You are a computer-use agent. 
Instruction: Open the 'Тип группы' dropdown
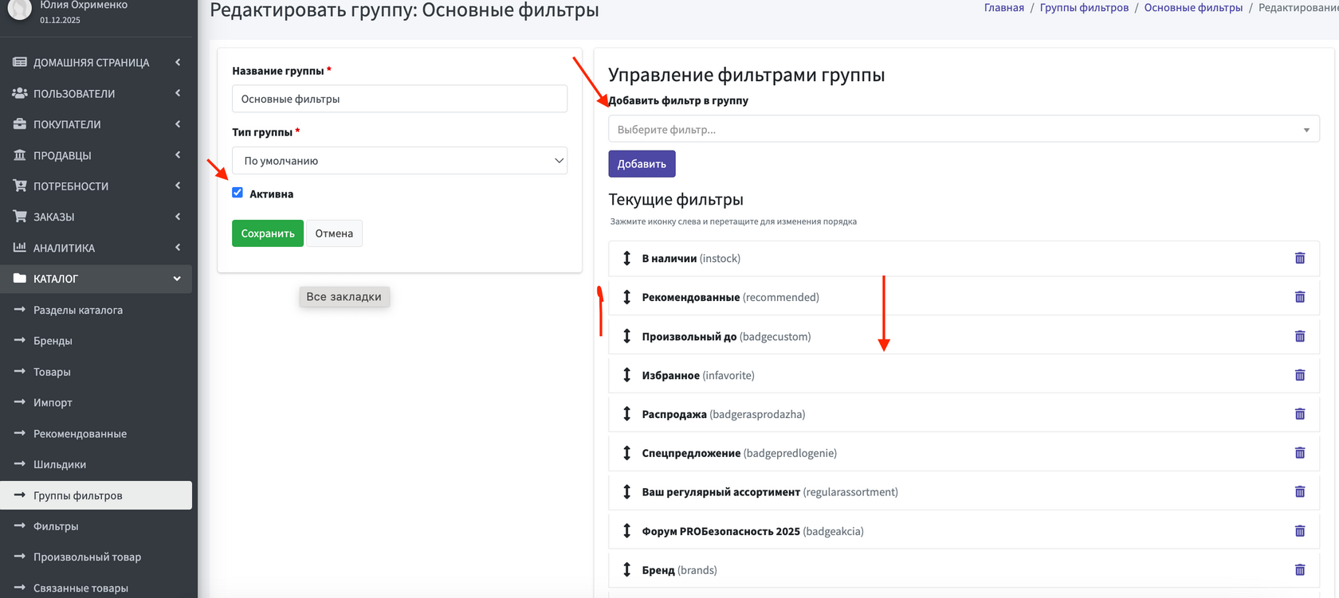[399, 161]
